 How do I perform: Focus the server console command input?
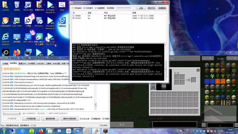tap(65, 113)
